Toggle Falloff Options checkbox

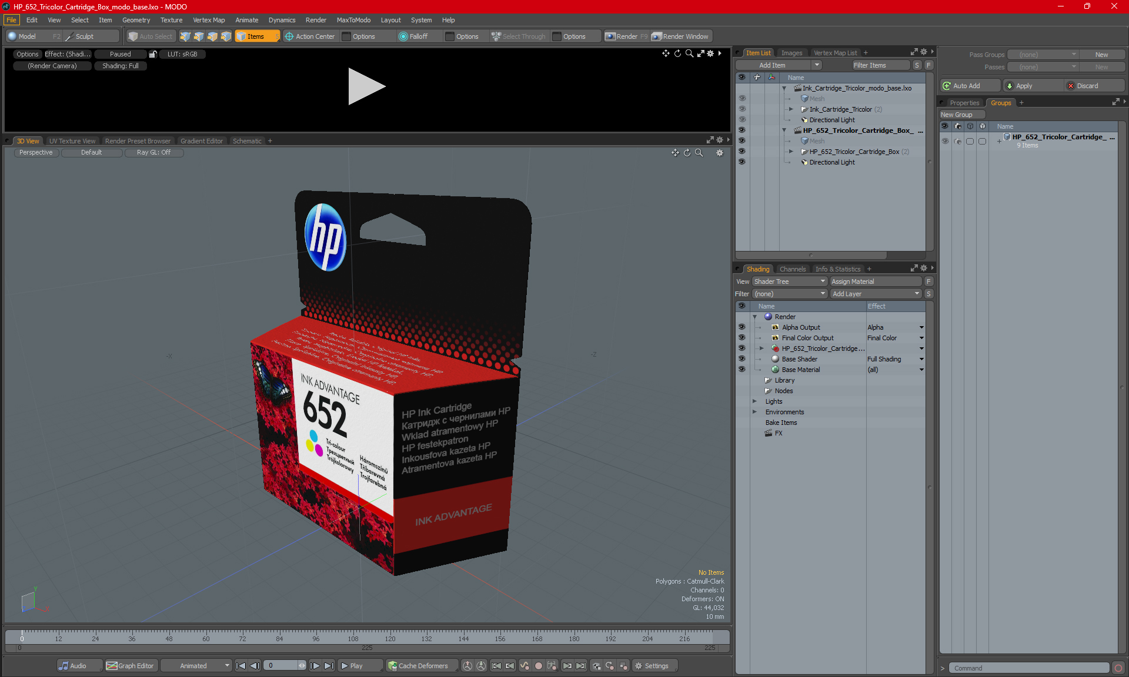[x=450, y=36]
